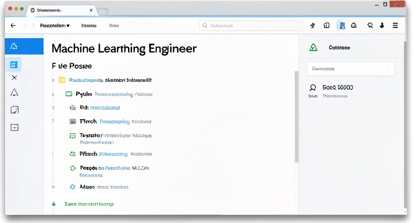Click the blue link in the Pecpoe row
This screenshot has width=414, height=223.
pos(115,168)
